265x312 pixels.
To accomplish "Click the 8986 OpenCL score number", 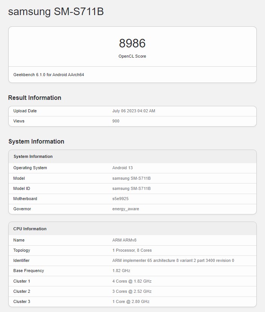I will click(x=132, y=43).
